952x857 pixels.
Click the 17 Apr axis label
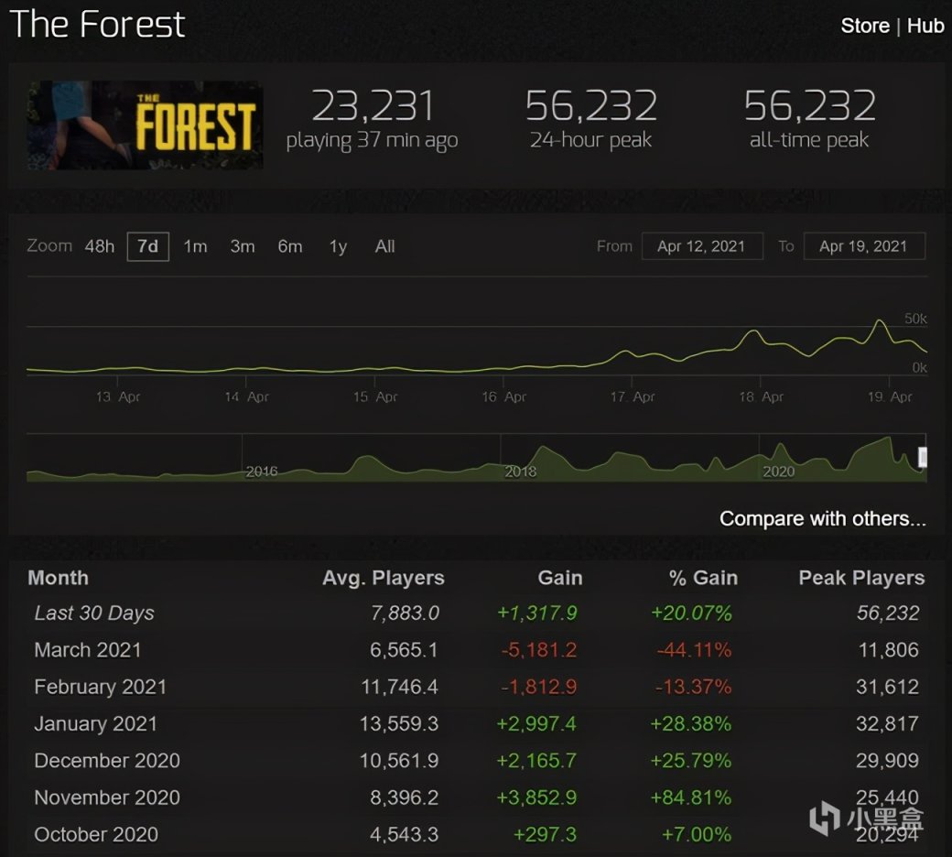pos(633,396)
